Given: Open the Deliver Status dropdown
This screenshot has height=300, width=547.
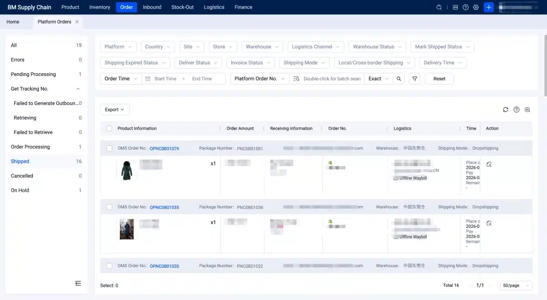Looking at the screenshot, I should coord(198,63).
